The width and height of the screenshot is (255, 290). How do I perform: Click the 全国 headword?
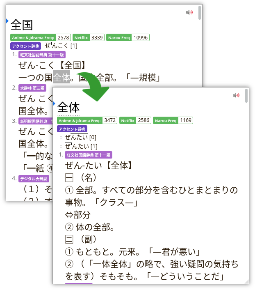[22, 25]
